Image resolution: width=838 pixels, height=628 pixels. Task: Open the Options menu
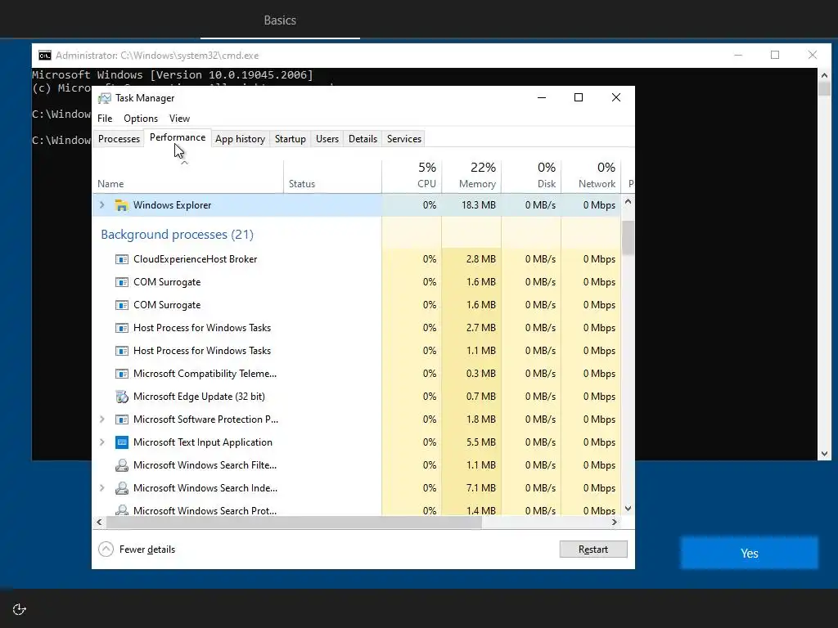tap(141, 119)
